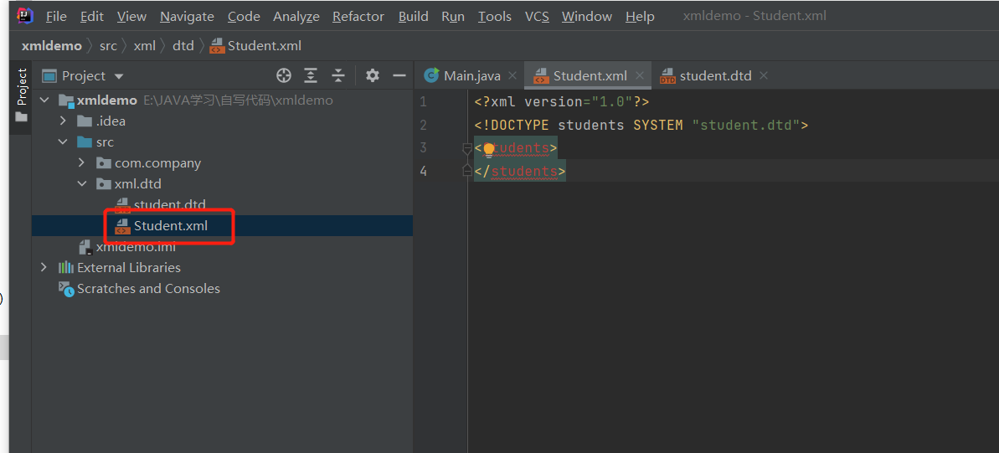Open the Build menu

413,17
